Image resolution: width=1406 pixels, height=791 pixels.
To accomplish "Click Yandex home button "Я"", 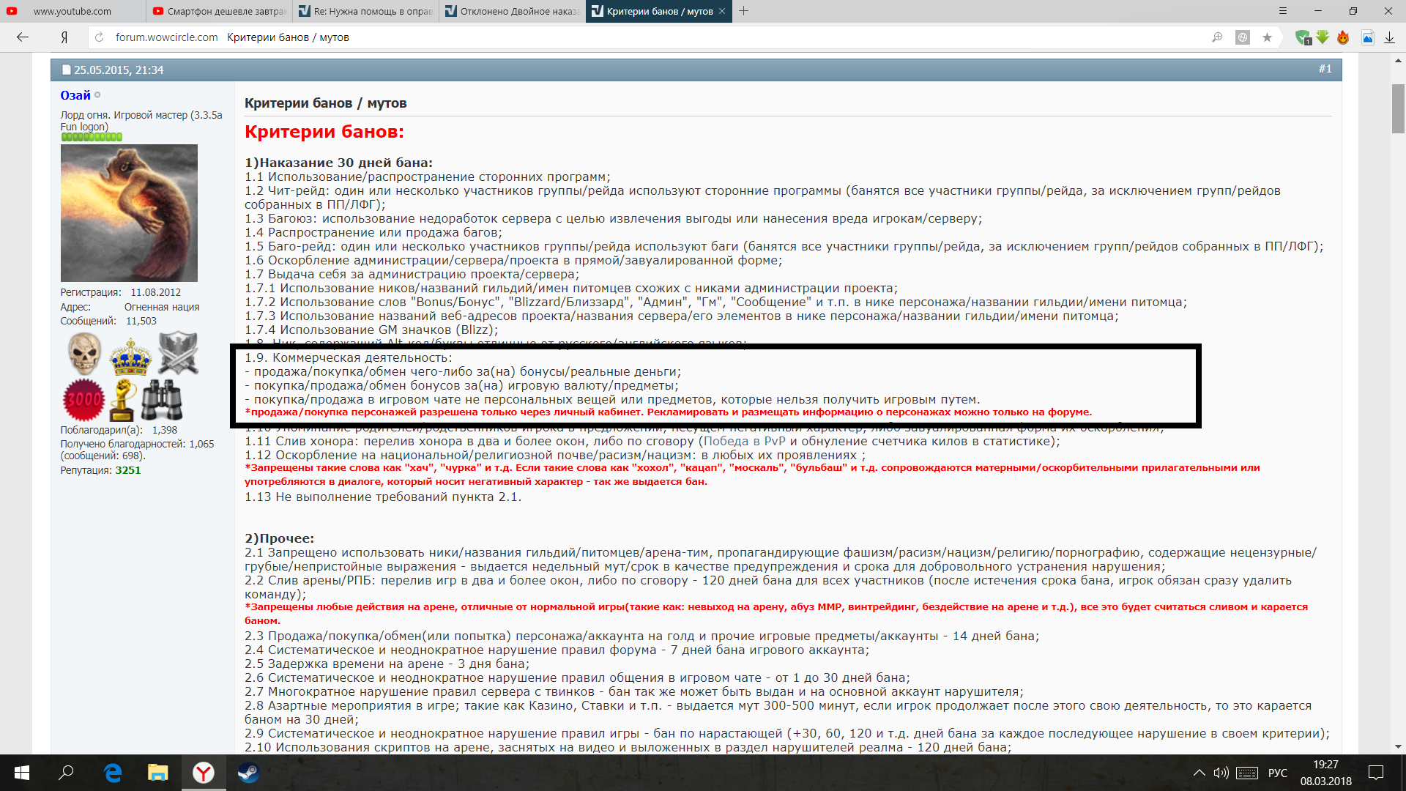I will click(x=64, y=37).
